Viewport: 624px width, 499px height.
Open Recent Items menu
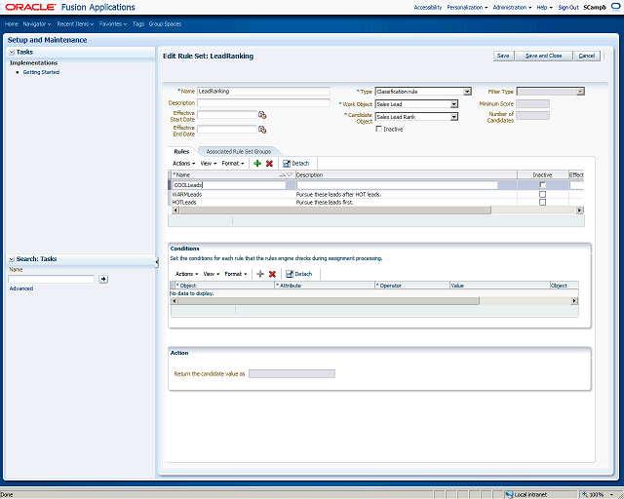[75, 23]
